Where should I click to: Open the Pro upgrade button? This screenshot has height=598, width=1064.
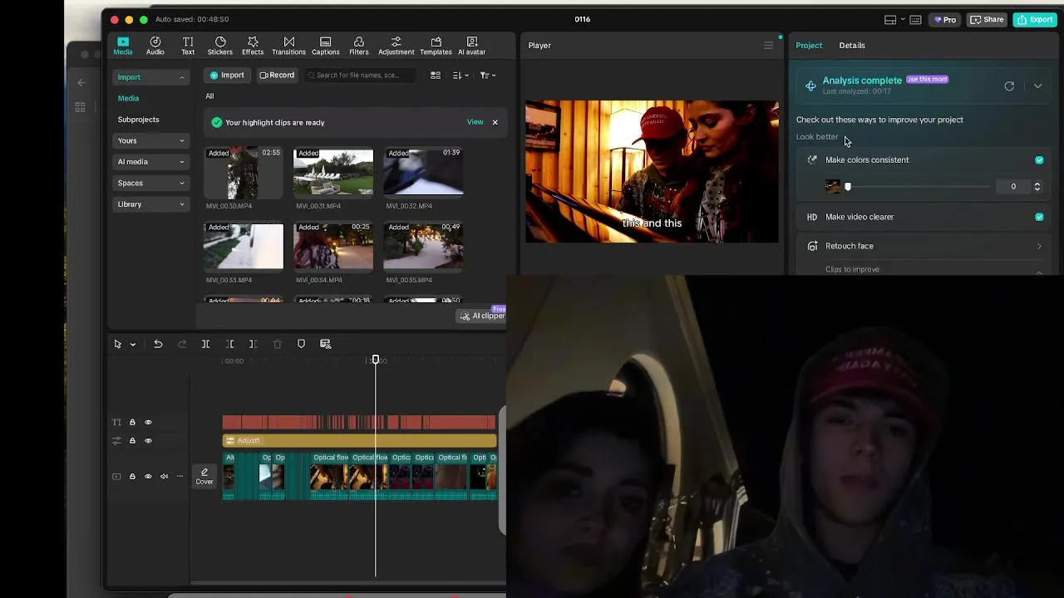[x=945, y=19]
